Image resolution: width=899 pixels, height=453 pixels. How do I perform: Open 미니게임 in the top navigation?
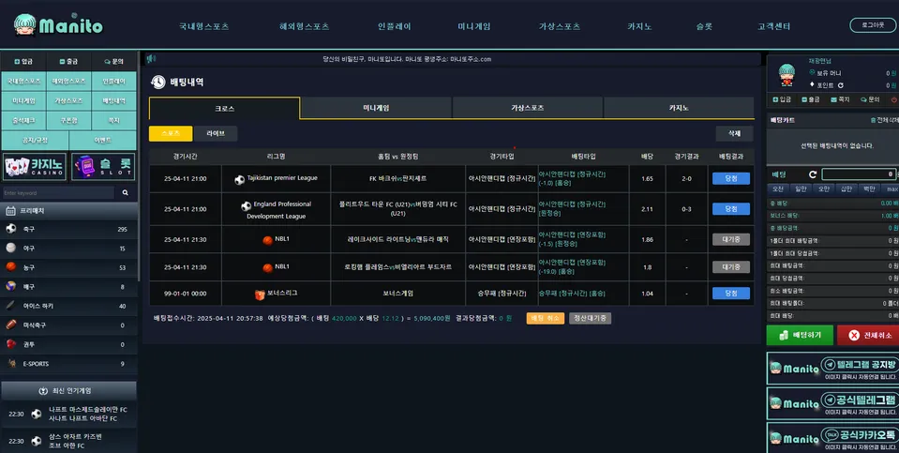click(473, 26)
